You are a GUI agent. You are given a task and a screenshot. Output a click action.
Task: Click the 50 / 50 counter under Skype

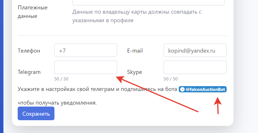170,79
